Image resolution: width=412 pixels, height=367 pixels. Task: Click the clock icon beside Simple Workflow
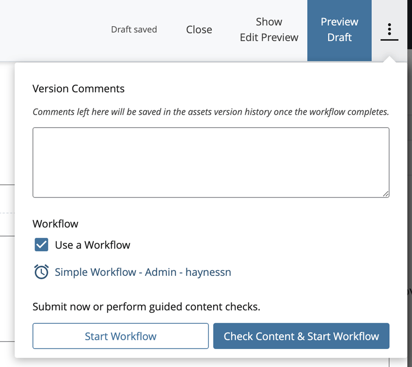pos(41,272)
